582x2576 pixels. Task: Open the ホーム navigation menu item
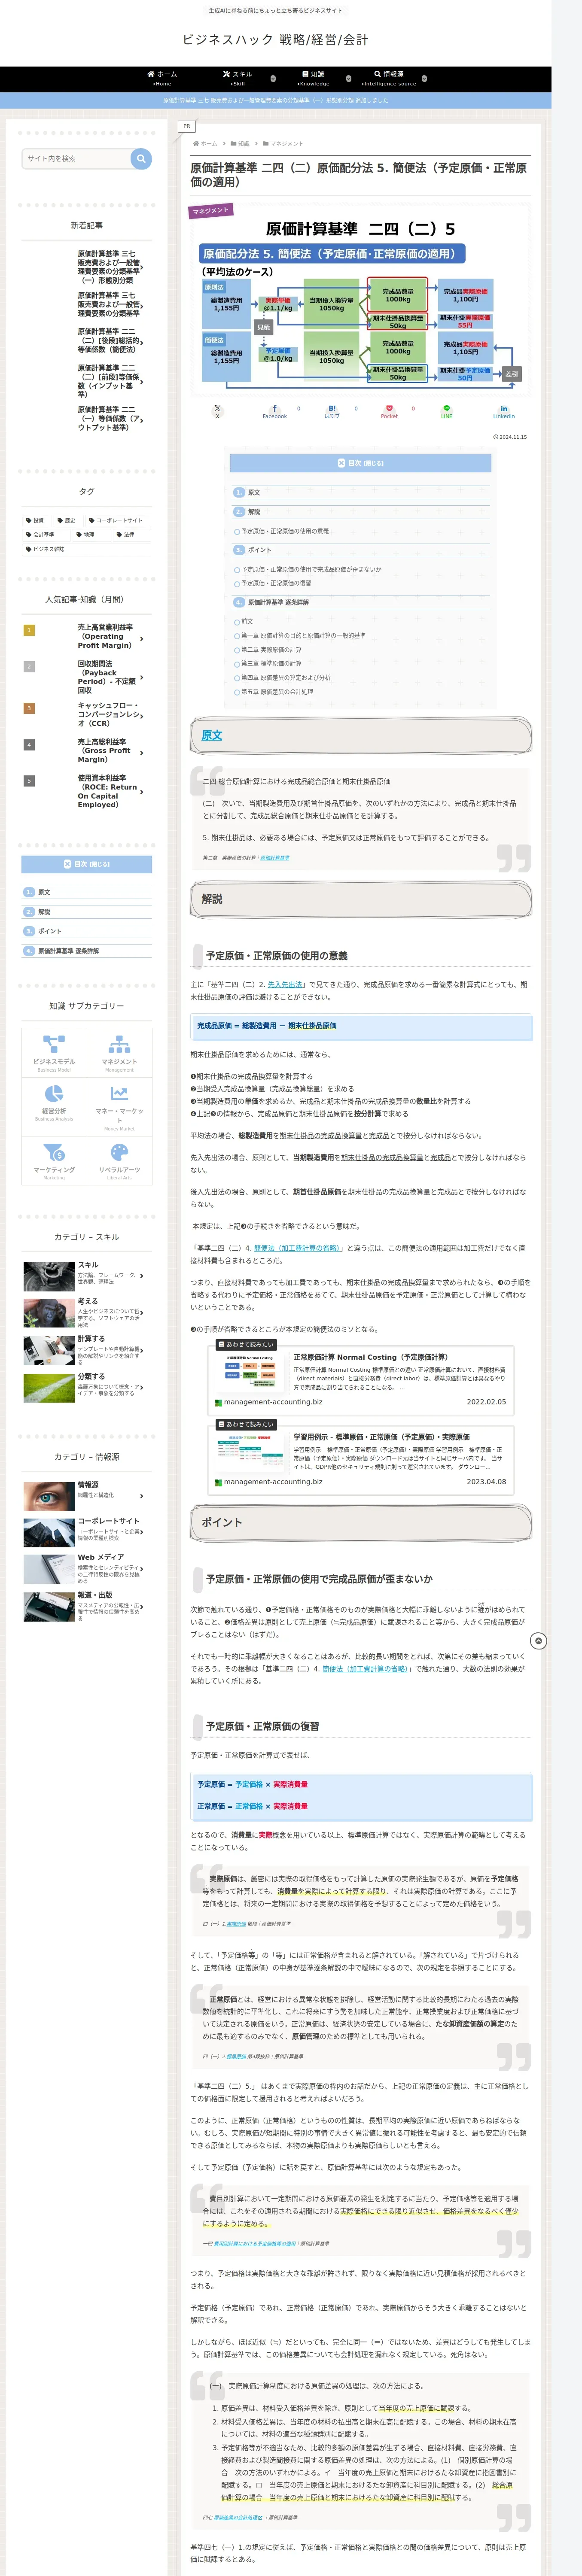[162, 78]
